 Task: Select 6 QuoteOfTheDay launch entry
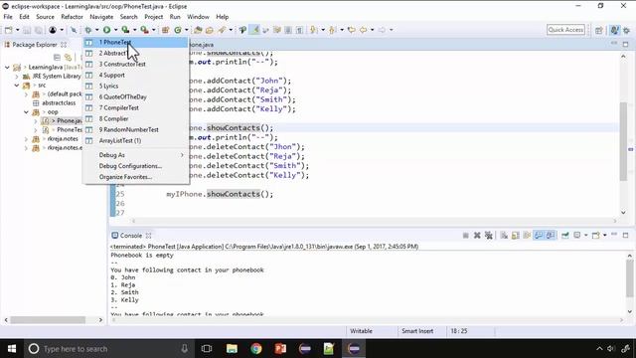[x=136, y=97]
